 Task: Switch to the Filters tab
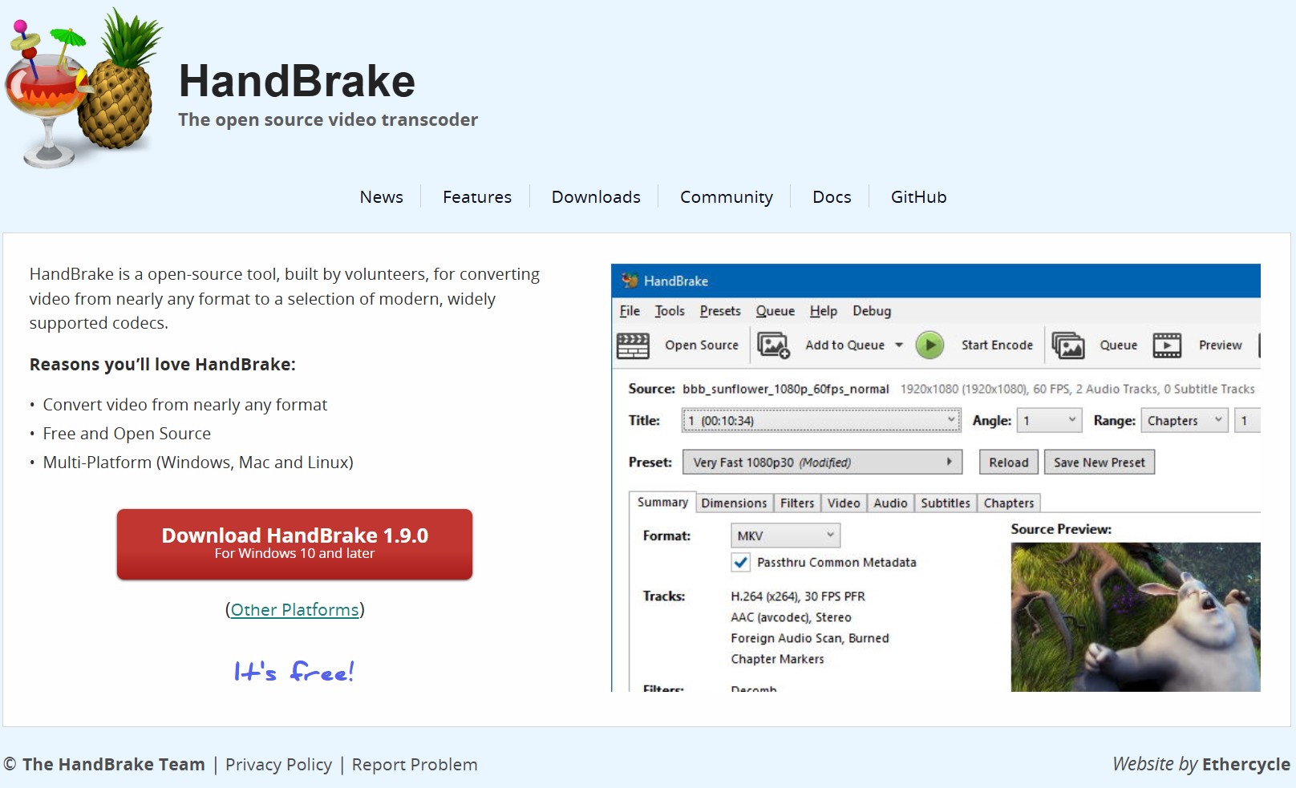point(797,503)
